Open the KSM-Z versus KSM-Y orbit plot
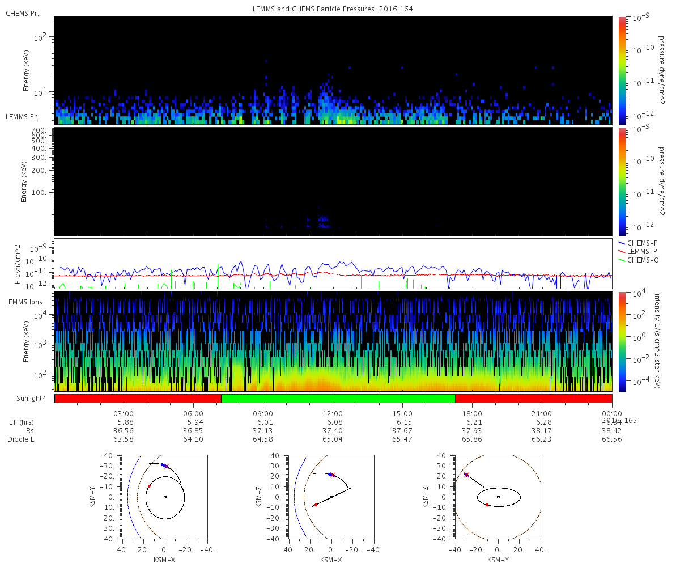Viewport: 680px width, 567px height. pyautogui.click(x=498, y=497)
